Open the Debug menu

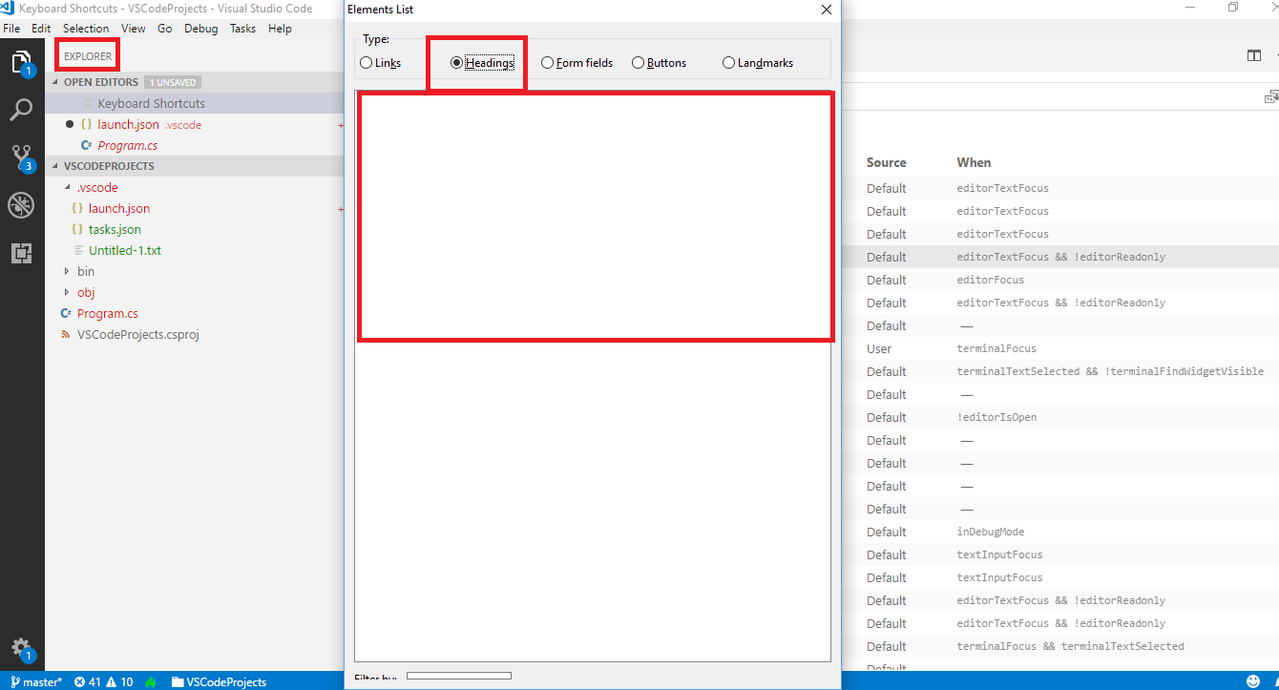pyautogui.click(x=201, y=28)
